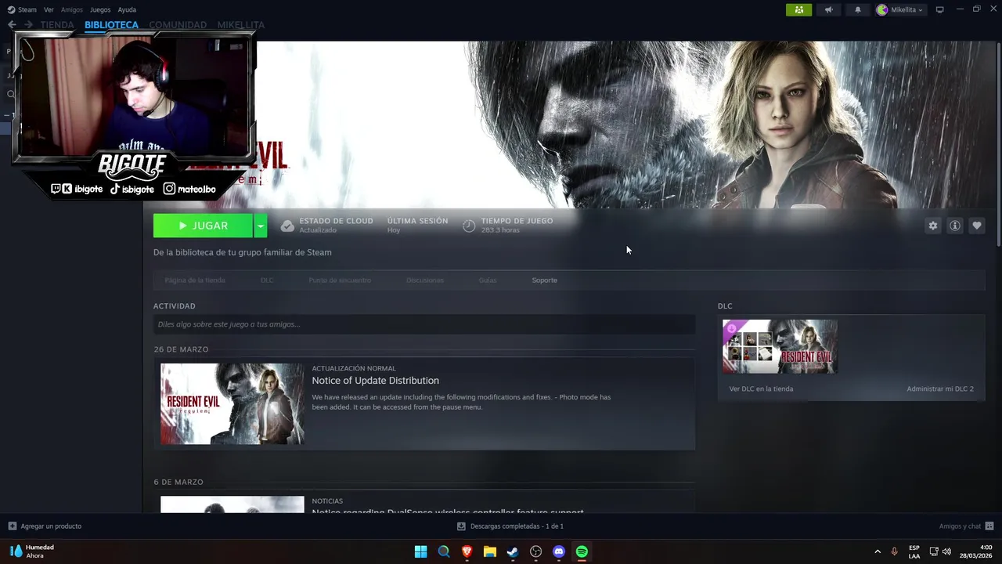The height and width of the screenshot is (564, 1002).
Task: Open the Juegos menu
Action: (100, 9)
